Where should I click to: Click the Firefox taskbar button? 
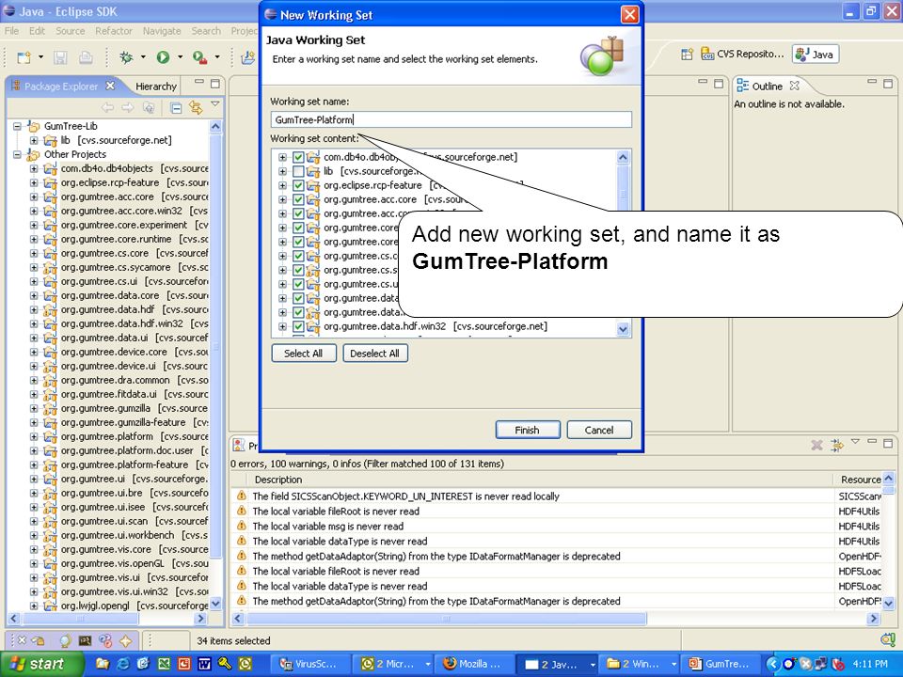pos(472,664)
